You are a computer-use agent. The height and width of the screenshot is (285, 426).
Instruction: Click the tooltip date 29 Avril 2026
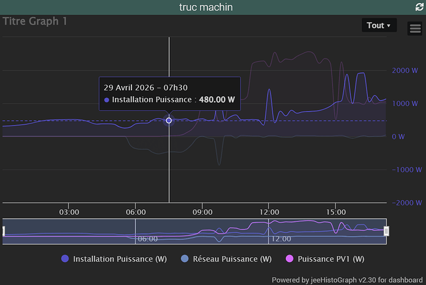point(129,88)
